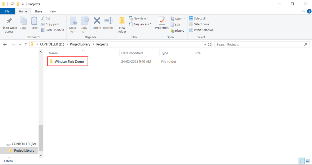Go up one folder level

click(x=26, y=44)
